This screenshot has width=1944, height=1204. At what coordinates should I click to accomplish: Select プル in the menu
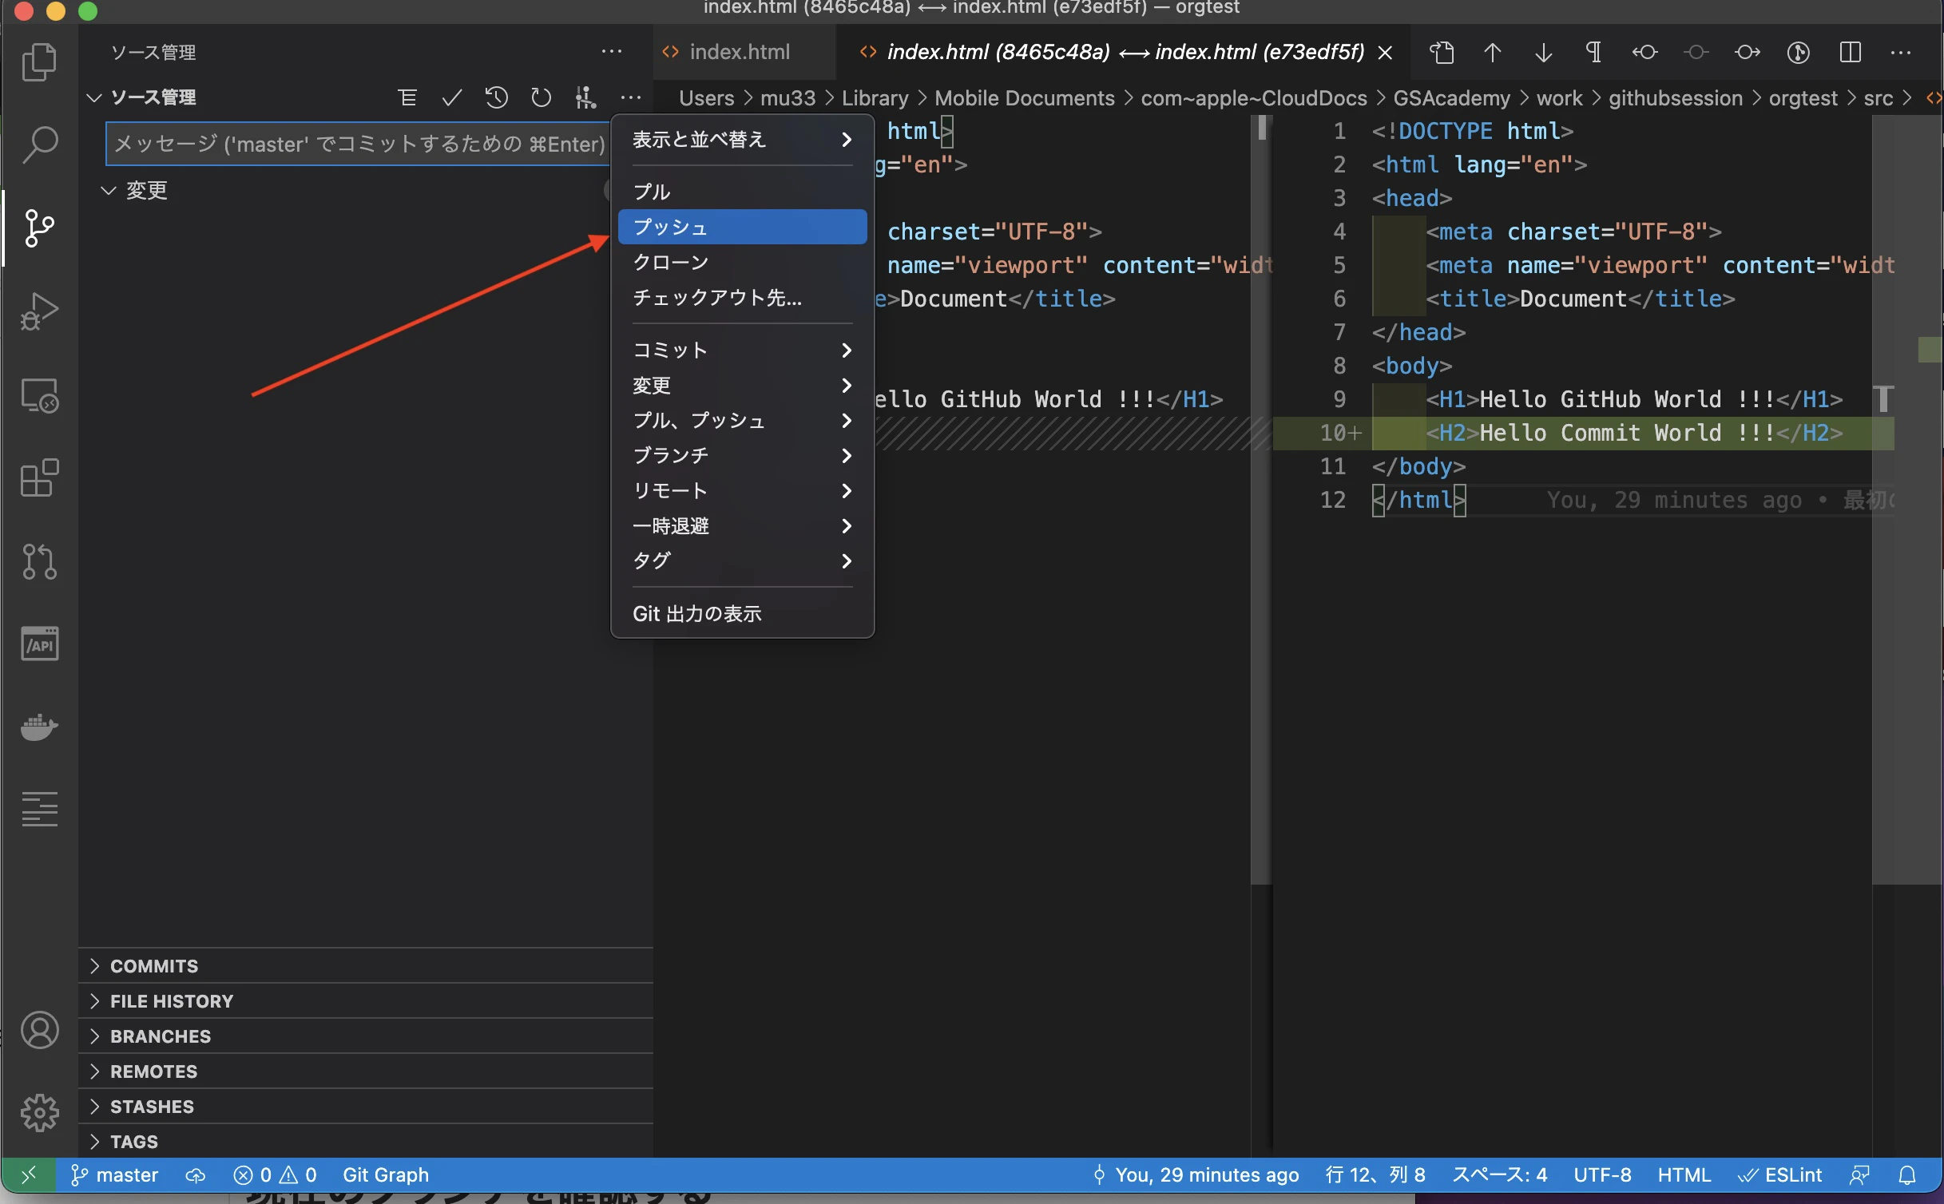[x=742, y=192]
